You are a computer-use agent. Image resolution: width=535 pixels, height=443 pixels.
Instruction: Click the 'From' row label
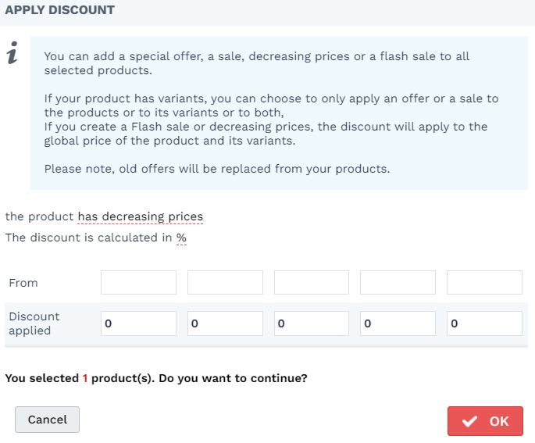(x=23, y=283)
